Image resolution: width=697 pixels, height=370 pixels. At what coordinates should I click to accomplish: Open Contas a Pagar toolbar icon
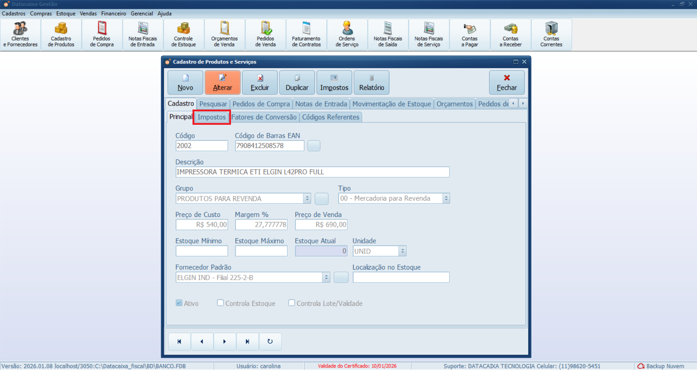pyautogui.click(x=470, y=34)
